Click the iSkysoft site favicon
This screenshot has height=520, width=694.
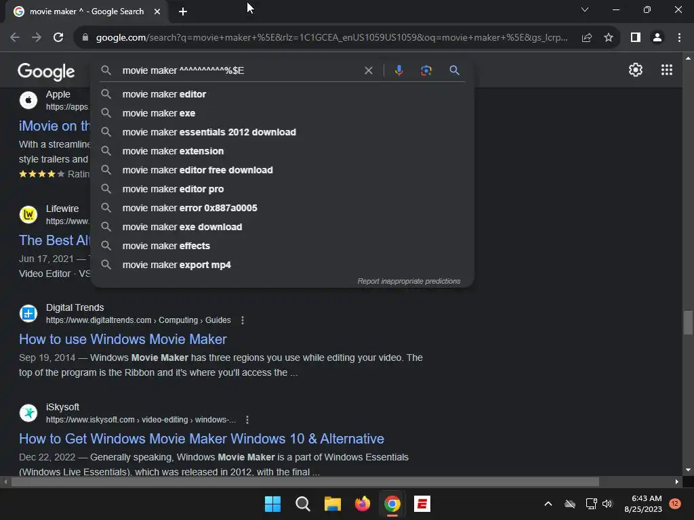[28, 413]
